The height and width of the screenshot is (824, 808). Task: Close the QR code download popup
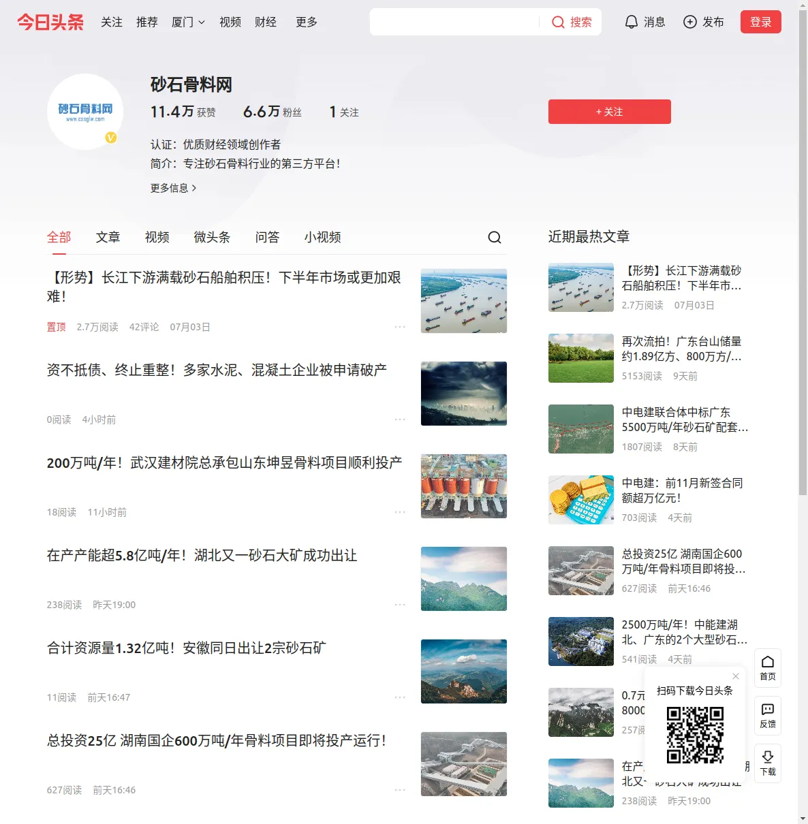point(736,676)
